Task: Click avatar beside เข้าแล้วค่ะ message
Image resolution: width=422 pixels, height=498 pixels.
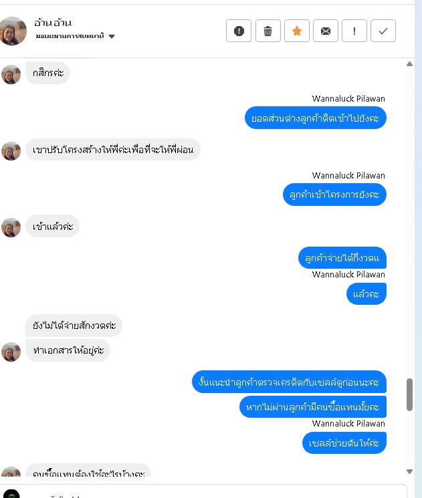Action: (11, 227)
